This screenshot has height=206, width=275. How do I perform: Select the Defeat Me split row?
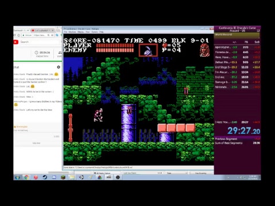click(x=237, y=62)
